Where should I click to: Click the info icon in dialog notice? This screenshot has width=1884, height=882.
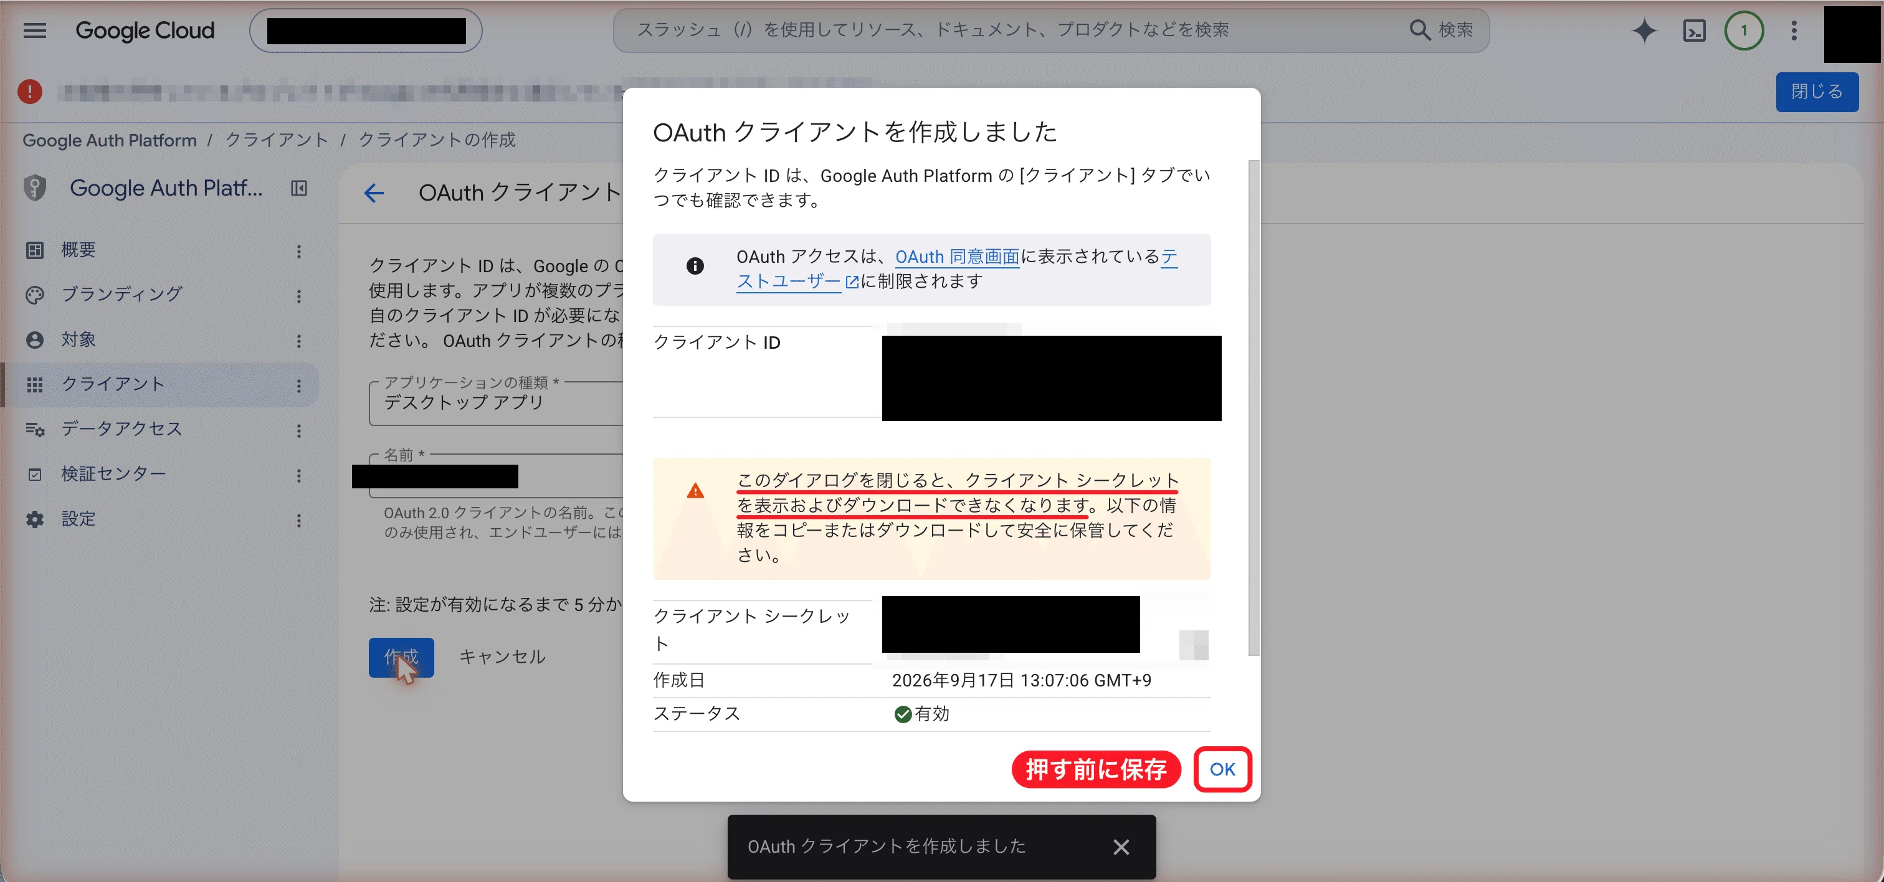coord(695,266)
